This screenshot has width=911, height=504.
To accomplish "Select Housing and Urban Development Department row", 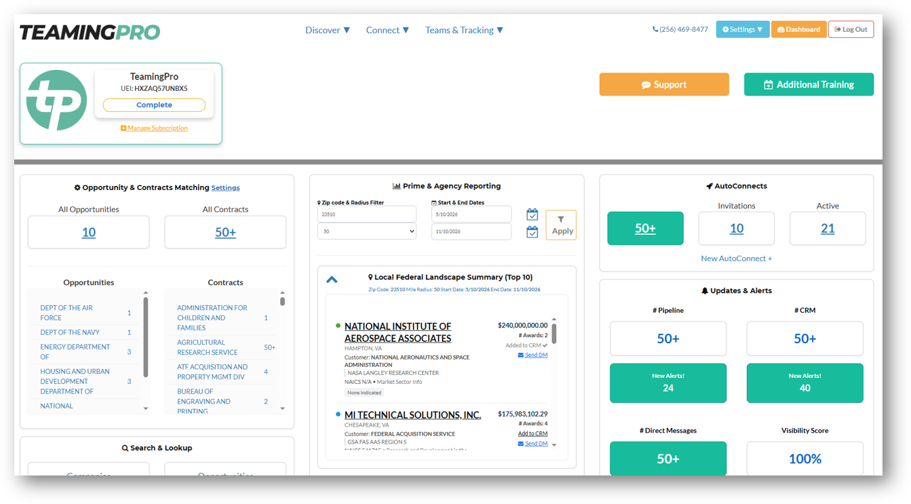I will coord(85,381).
